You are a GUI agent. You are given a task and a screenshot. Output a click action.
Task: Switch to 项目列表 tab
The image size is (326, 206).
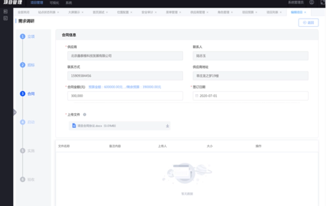click(272, 12)
